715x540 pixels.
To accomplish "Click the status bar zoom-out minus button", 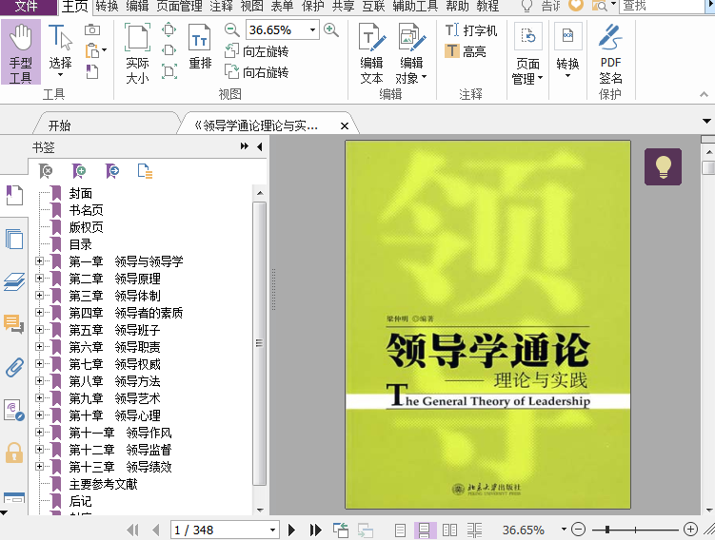I will 578,530.
